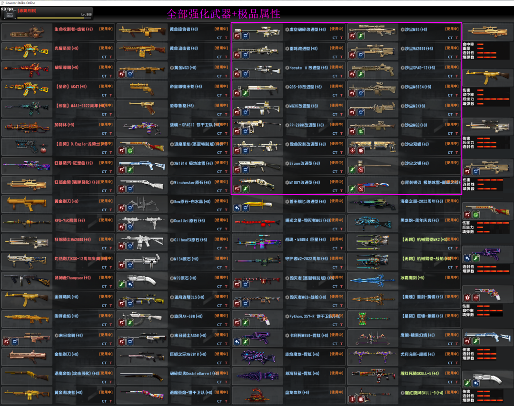Toggle T team marker on 黄金掠食者 row
Viewport: 514px width, 406px height.
pyautogui.click(x=226, y=38)
